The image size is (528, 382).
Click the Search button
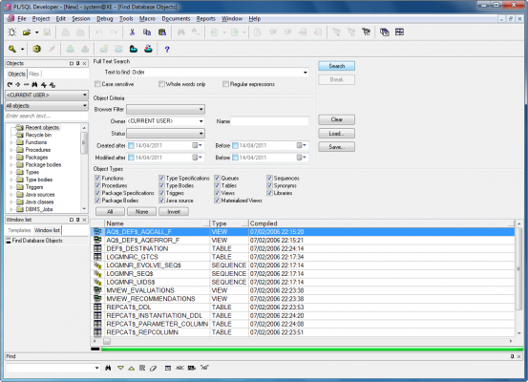[336, 66]
